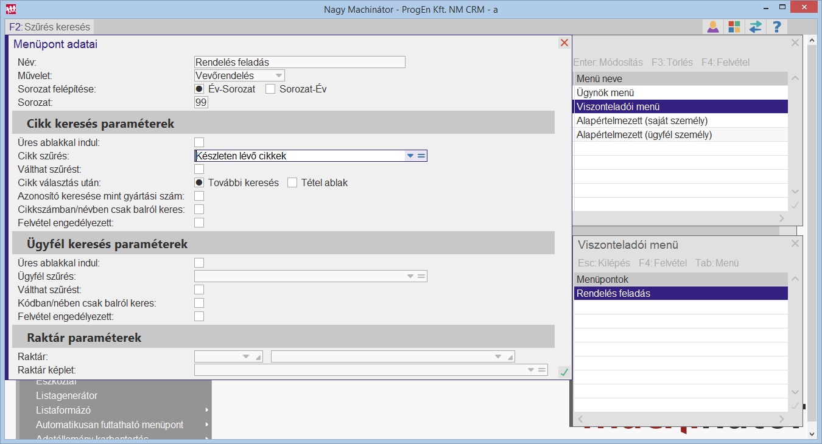Open the Ügyfél szűrés dropdown
This screenshot has width=822, height=444.
tap(410, 276)
